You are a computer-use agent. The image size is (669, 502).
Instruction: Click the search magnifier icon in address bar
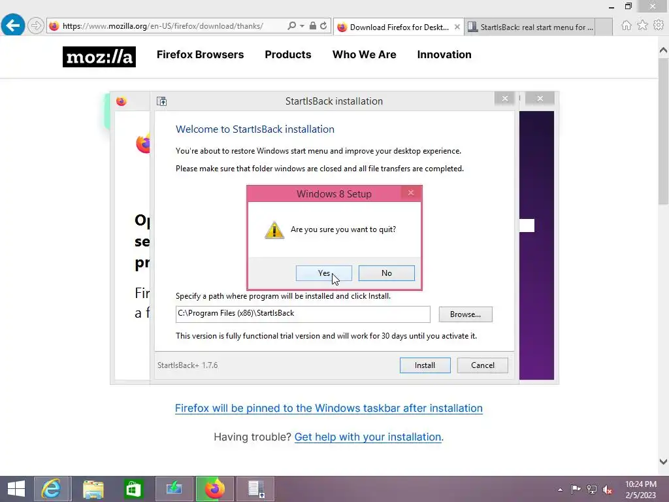point(292,25)
